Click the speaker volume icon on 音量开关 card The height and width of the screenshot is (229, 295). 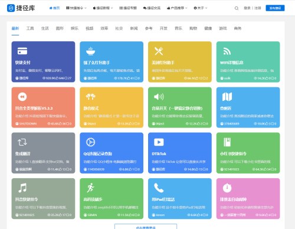(159, 97)
